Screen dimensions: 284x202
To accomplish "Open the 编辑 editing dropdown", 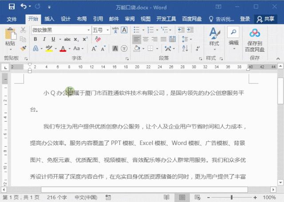I will point(233,38).
